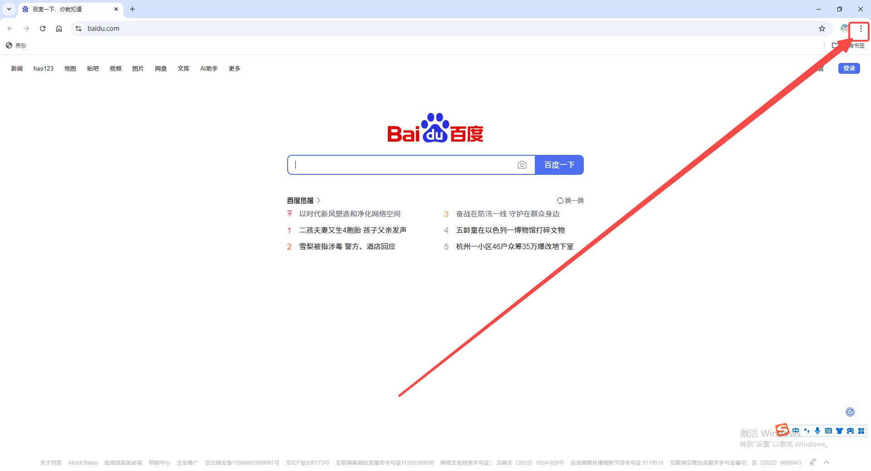The width and height of the screenshot is (871, 471).
Task: Click the Baidu logo
Action: pyautogui.click(x=435, y=128)
